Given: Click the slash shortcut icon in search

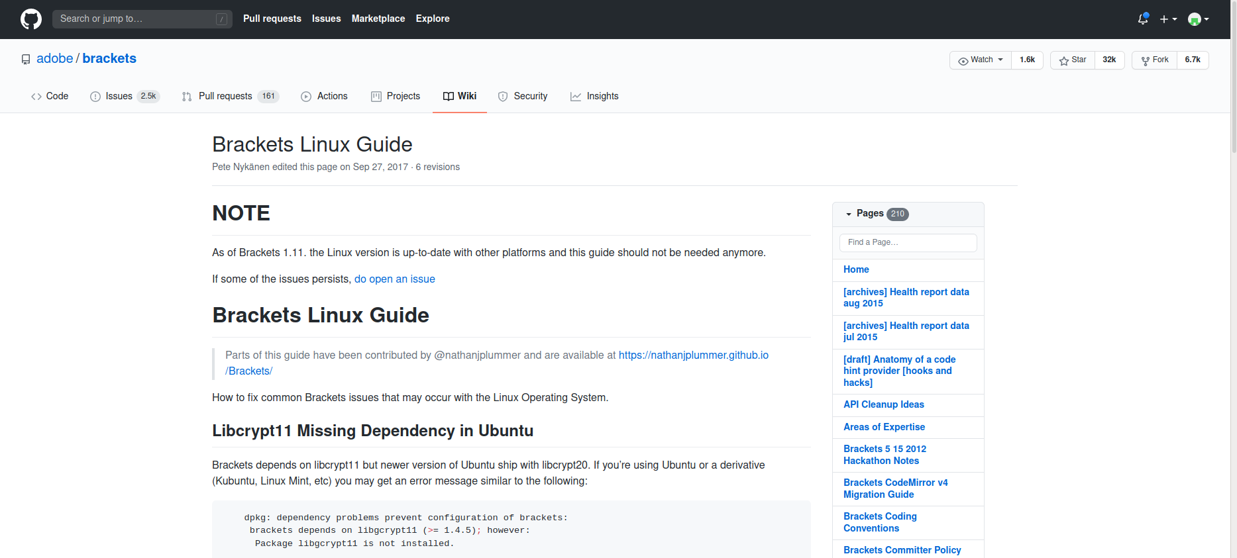Looking at the screenshot, I should [x=222, y=19].
